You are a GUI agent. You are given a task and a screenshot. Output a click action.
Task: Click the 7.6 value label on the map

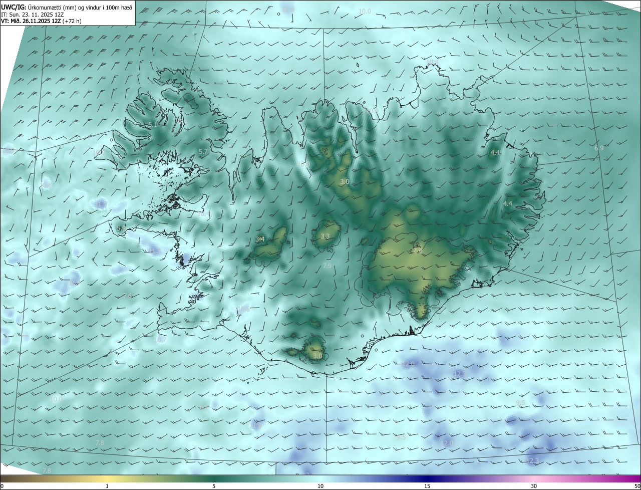coord(127,296)
